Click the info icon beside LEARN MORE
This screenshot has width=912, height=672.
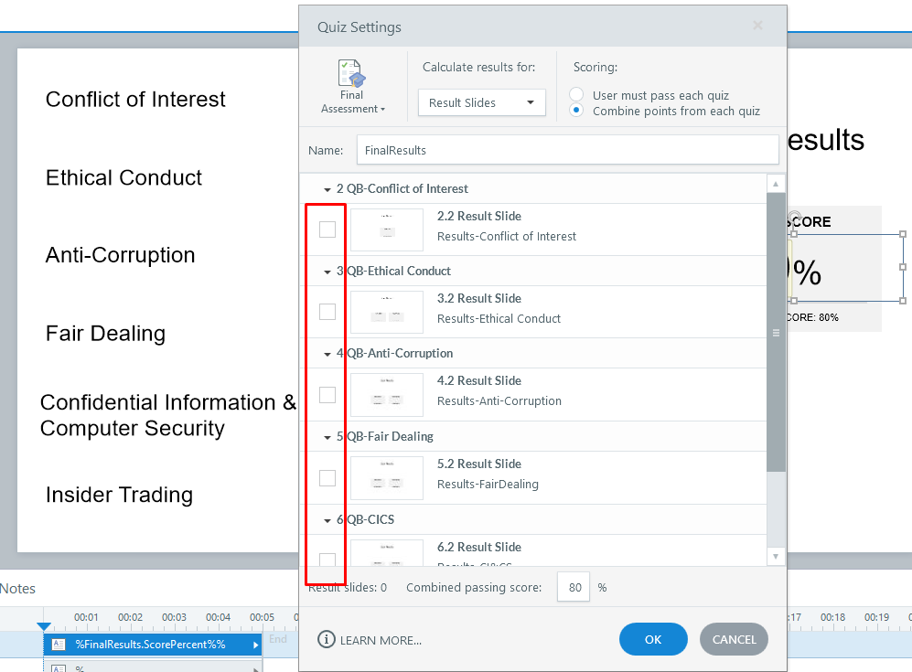coord(327,639)
